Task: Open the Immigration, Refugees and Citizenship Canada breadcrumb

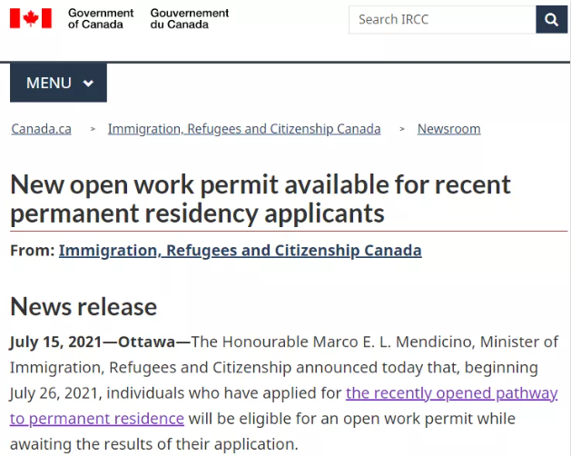Action: click(244, 129)
